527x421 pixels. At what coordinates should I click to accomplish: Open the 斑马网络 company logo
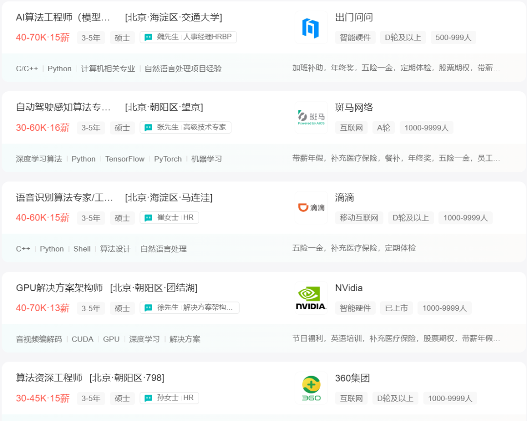311,118
